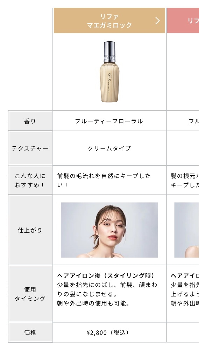Click the 使用タイミング row header cell
Viewport: 199px width, 350px height.
(x=30, y=294)
